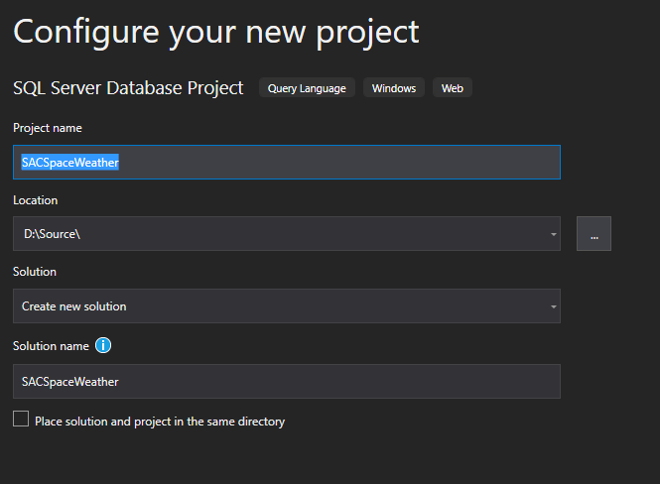Viewport: 660px width, 484px height.
Task: Focus the Solution name text box
Action: (x=286, y=381)
